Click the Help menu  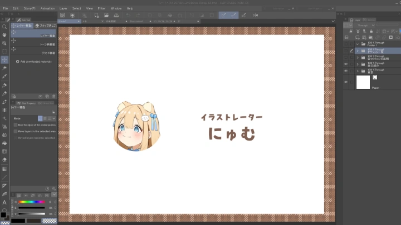coord(130,8)
